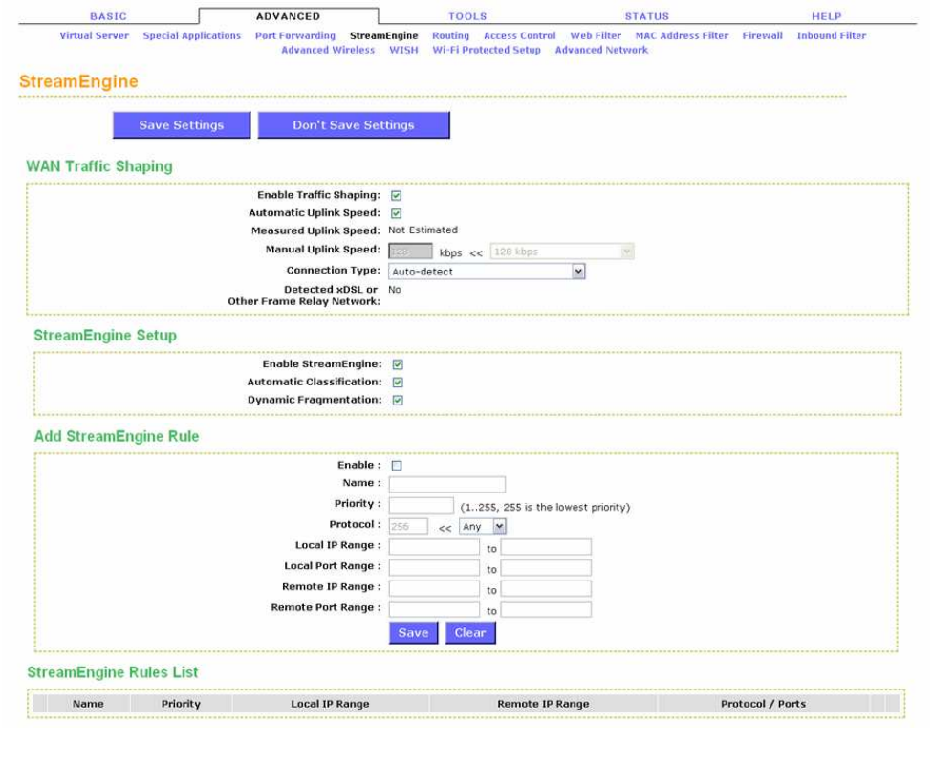Screen dimensions: 933x767
Task: Click Remote Port Range start field
Action: point(434,609)
